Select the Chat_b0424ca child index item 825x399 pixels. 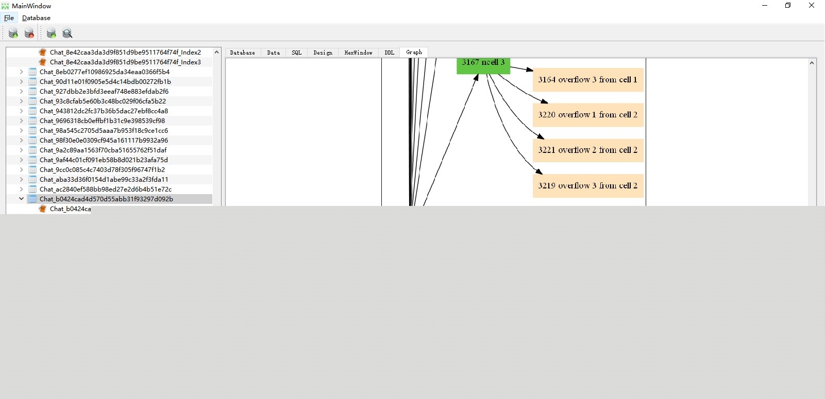tap(70, 209)
